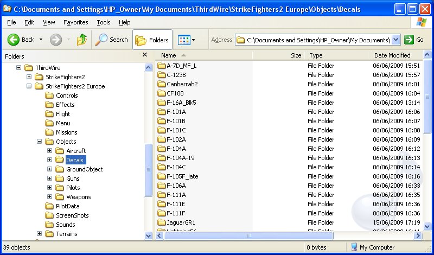
Task: Expand the Decals tree node
Action: (49, 160)
